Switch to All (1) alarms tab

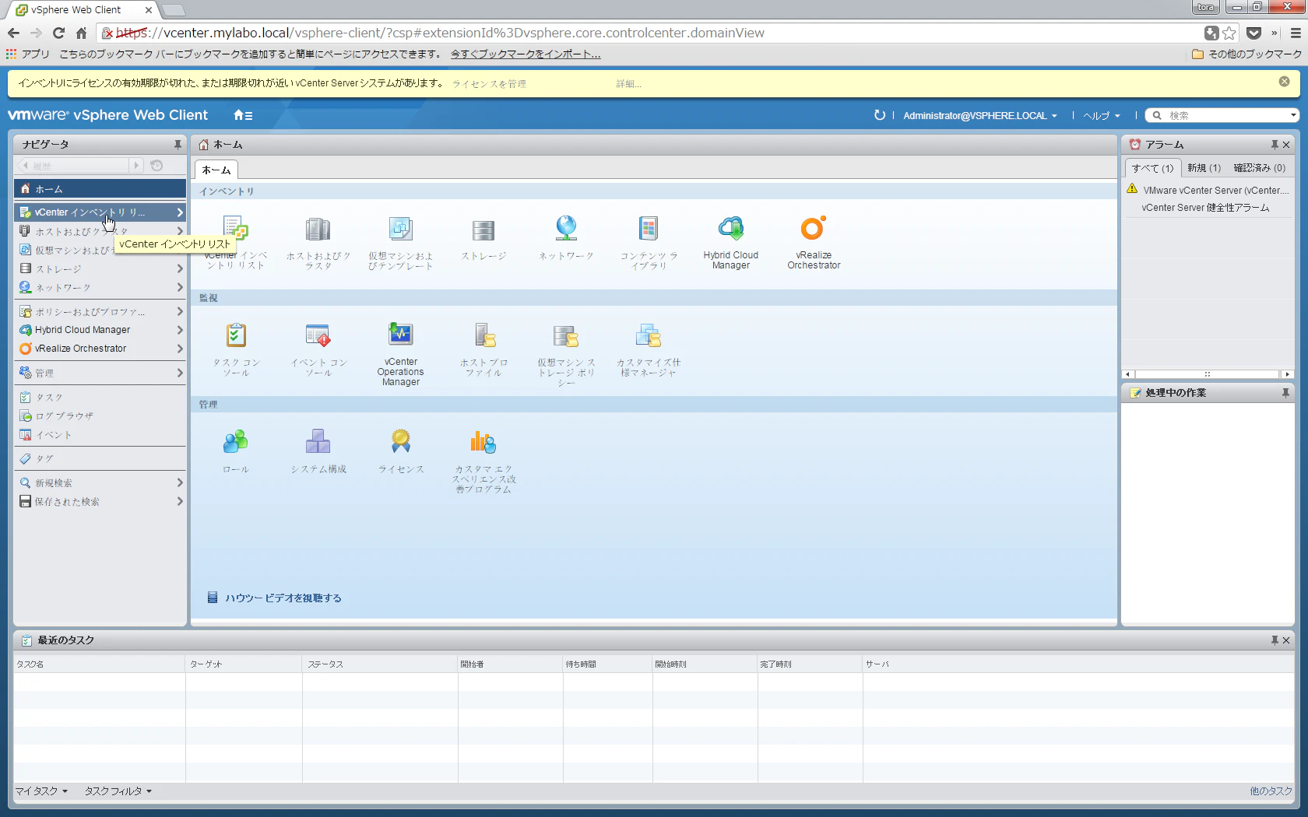1153,168
